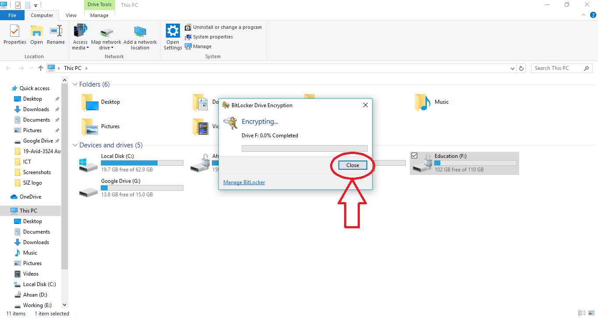Select the Local Disk (C:) drive tile

pyautogui.click(x=131, y=163)
